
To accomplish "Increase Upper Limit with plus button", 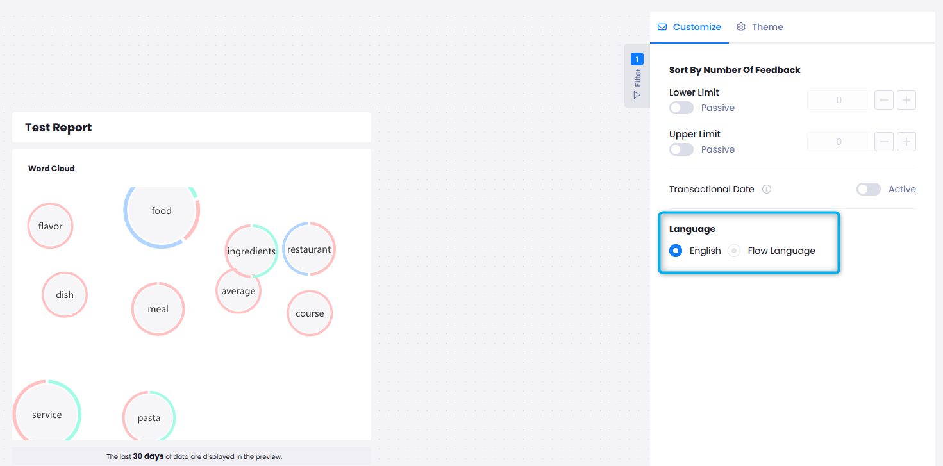I will click(906, 142).
